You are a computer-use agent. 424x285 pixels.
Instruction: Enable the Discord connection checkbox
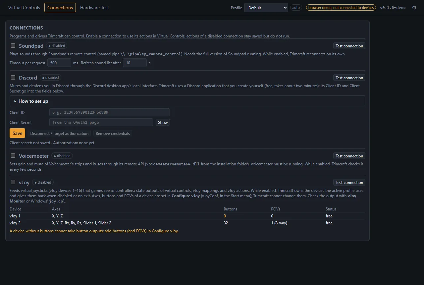coord(13,78)
